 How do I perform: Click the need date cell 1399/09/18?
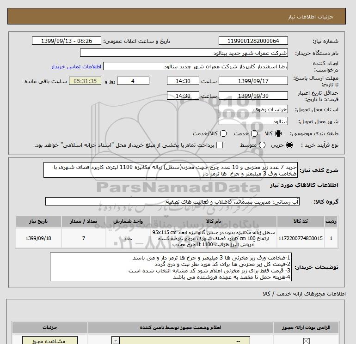click(x=38, y=238)
